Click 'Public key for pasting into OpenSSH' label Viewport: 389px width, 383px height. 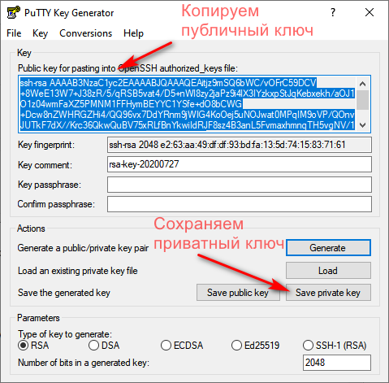(x=88, y=68)
